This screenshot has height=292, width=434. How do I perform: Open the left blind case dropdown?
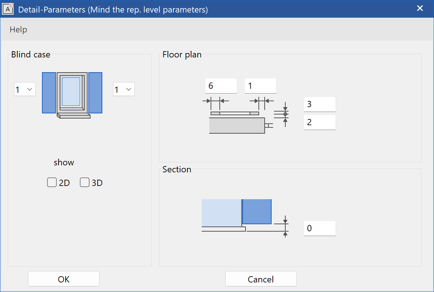pyautogui.click(x=25, y=89)
